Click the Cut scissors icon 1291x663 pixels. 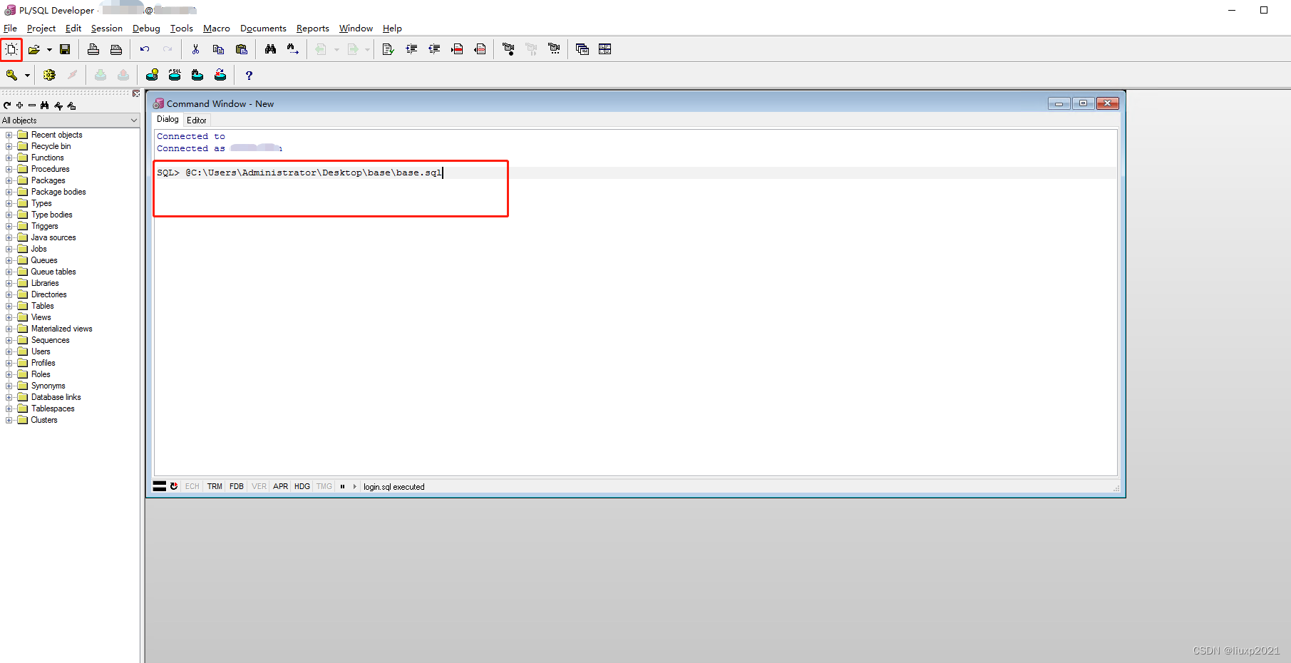pos(195,49)
